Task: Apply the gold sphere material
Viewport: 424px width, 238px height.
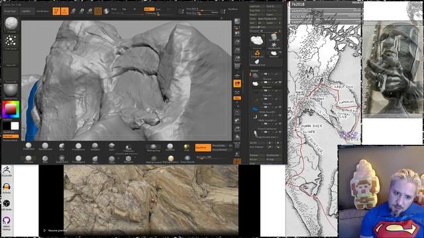Action: (187, 147)
